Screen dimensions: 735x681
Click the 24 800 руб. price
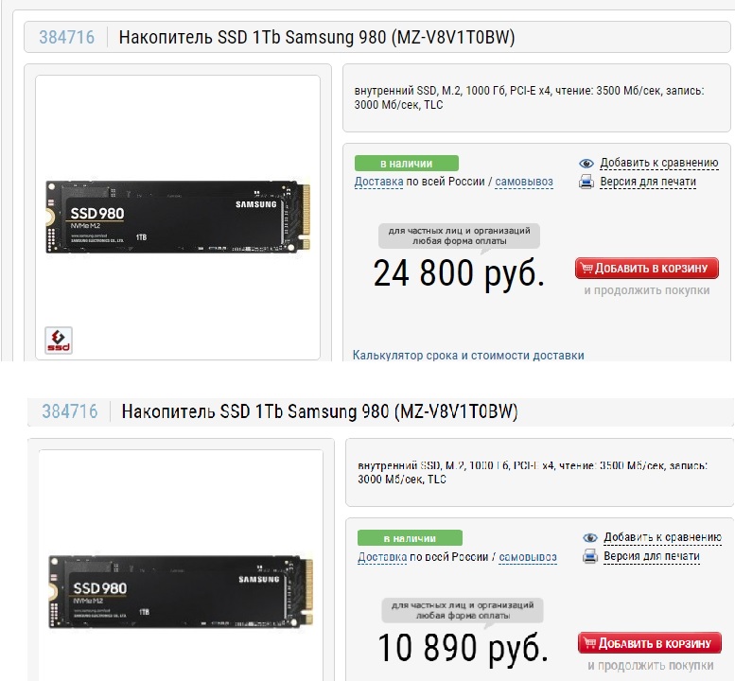(459, 272)
